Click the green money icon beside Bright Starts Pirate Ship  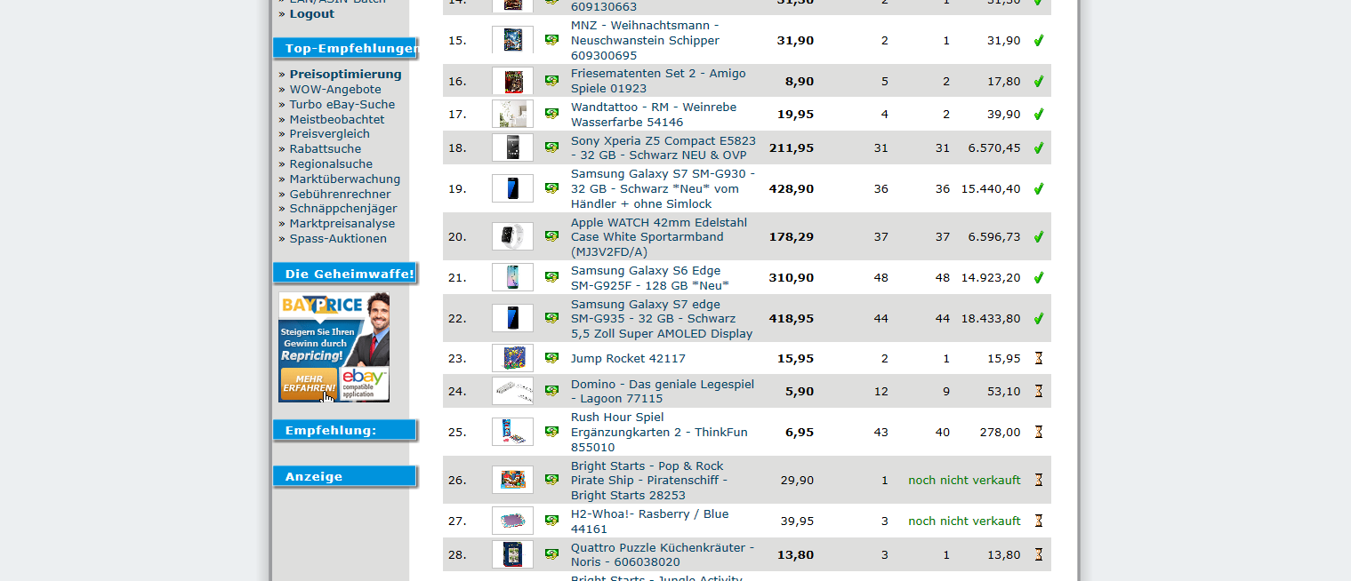551,480
